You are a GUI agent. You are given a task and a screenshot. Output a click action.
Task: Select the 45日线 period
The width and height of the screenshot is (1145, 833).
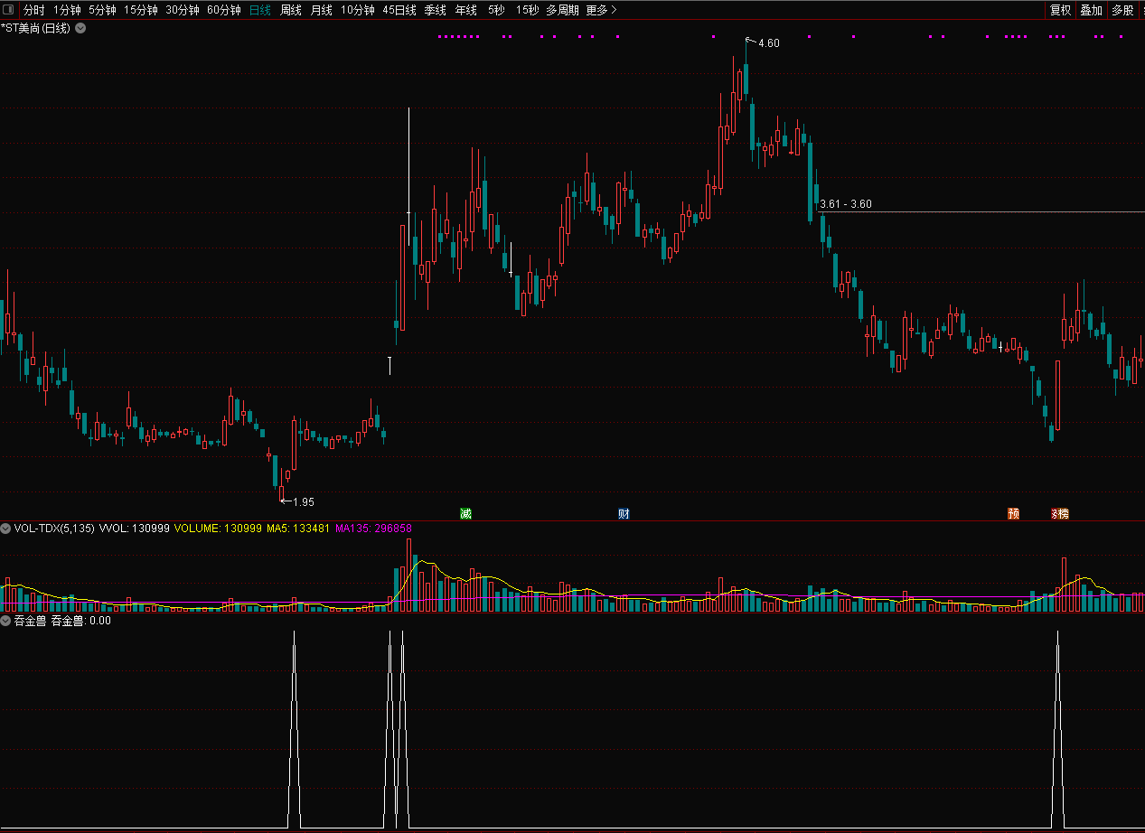[x=399, y=10]
